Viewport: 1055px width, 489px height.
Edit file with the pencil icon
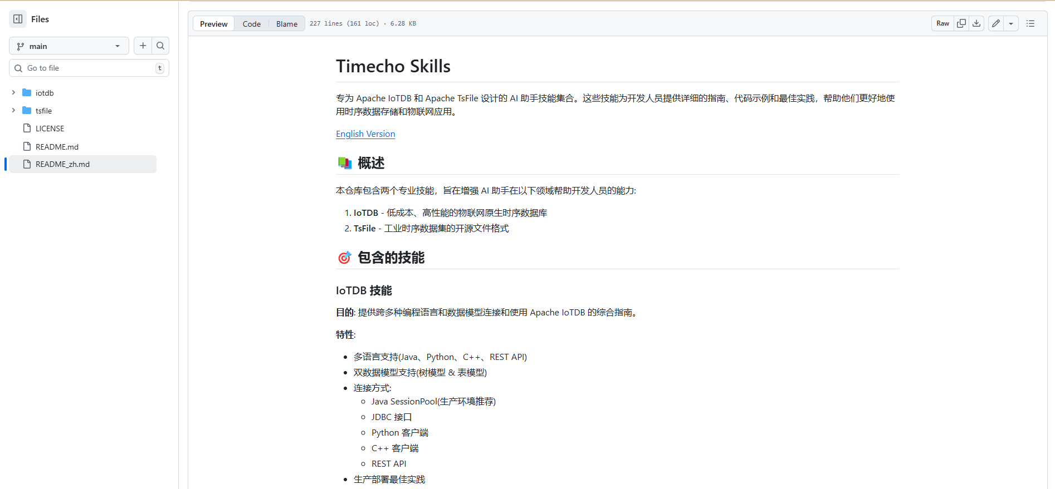[996, 23]
